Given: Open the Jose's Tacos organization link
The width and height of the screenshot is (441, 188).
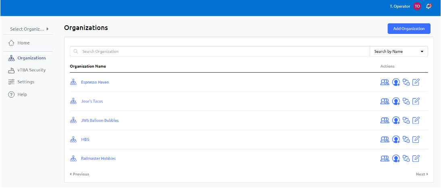Looking at the screenshot, I should [x=92, y=101].
